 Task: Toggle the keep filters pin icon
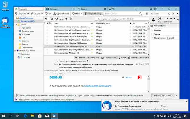click(46, 19)
